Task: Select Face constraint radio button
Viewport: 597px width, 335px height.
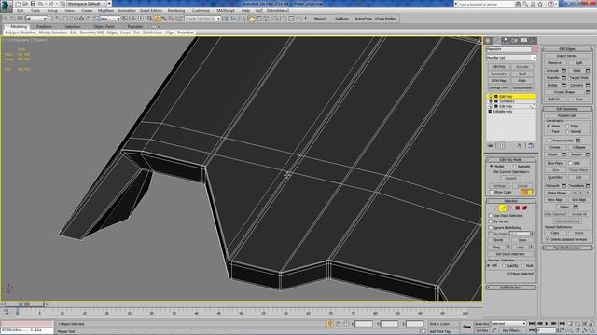Action: click(548, 131)
